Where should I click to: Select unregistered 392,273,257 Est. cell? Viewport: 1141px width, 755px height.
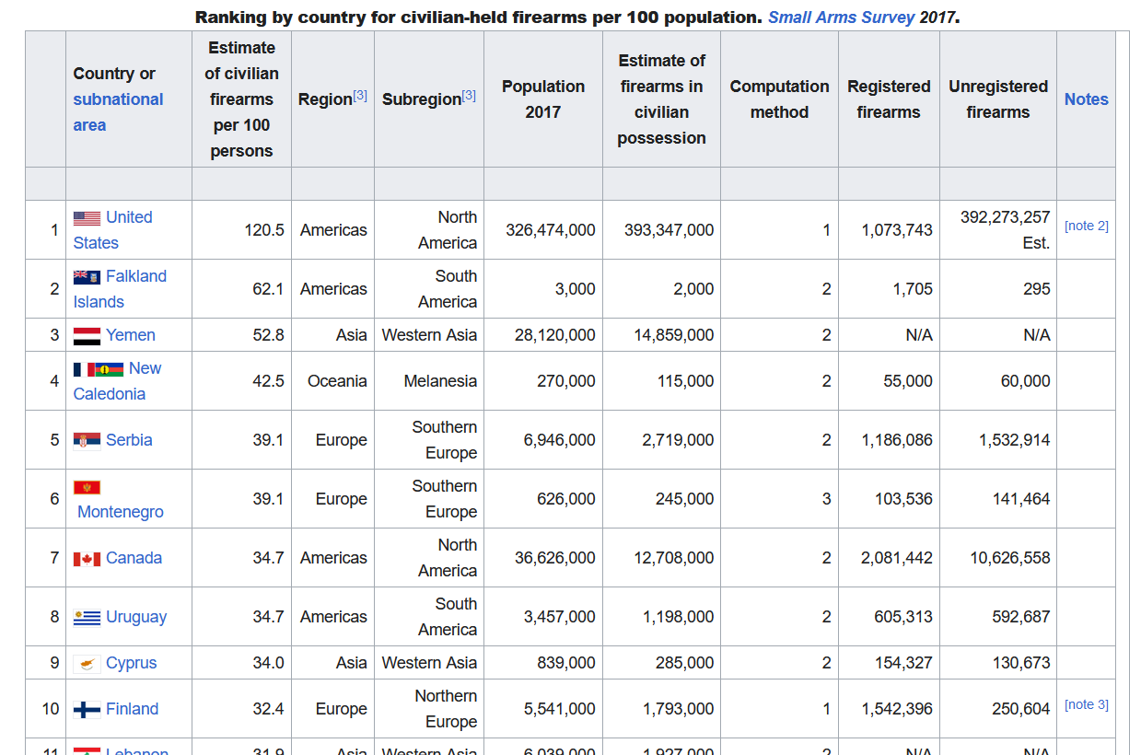998,230
